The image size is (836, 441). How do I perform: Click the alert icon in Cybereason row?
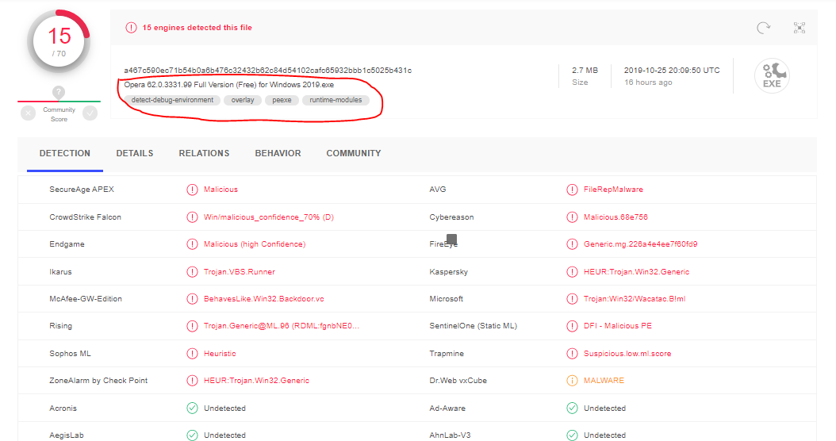pos(572,217)
